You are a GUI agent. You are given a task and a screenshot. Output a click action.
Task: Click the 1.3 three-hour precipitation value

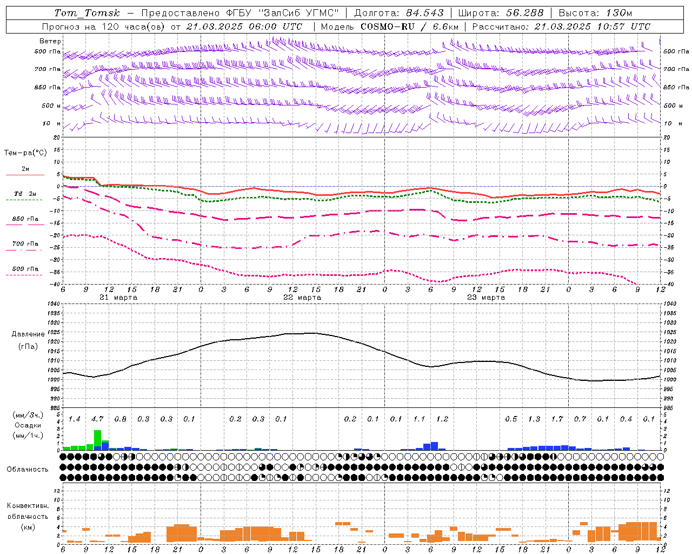534,419
